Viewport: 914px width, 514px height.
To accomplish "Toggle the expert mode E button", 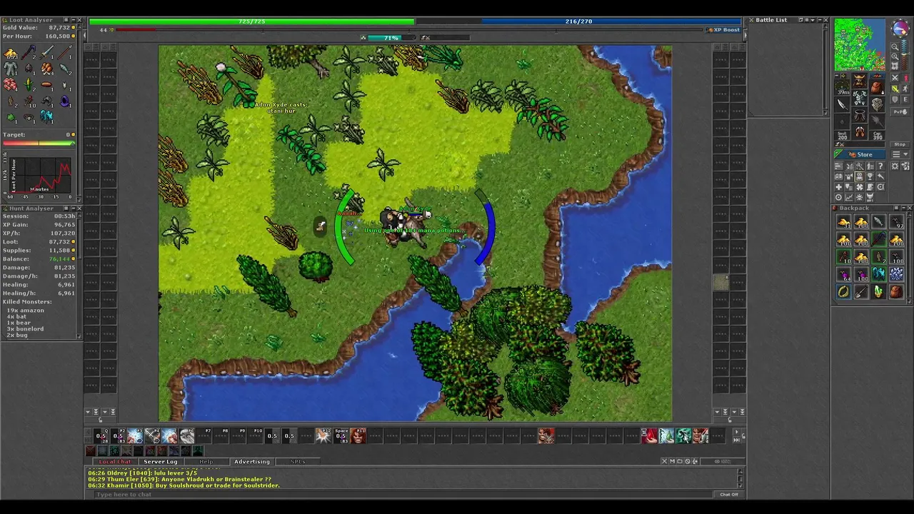I will pyautogui.click(x=905, y=99).
